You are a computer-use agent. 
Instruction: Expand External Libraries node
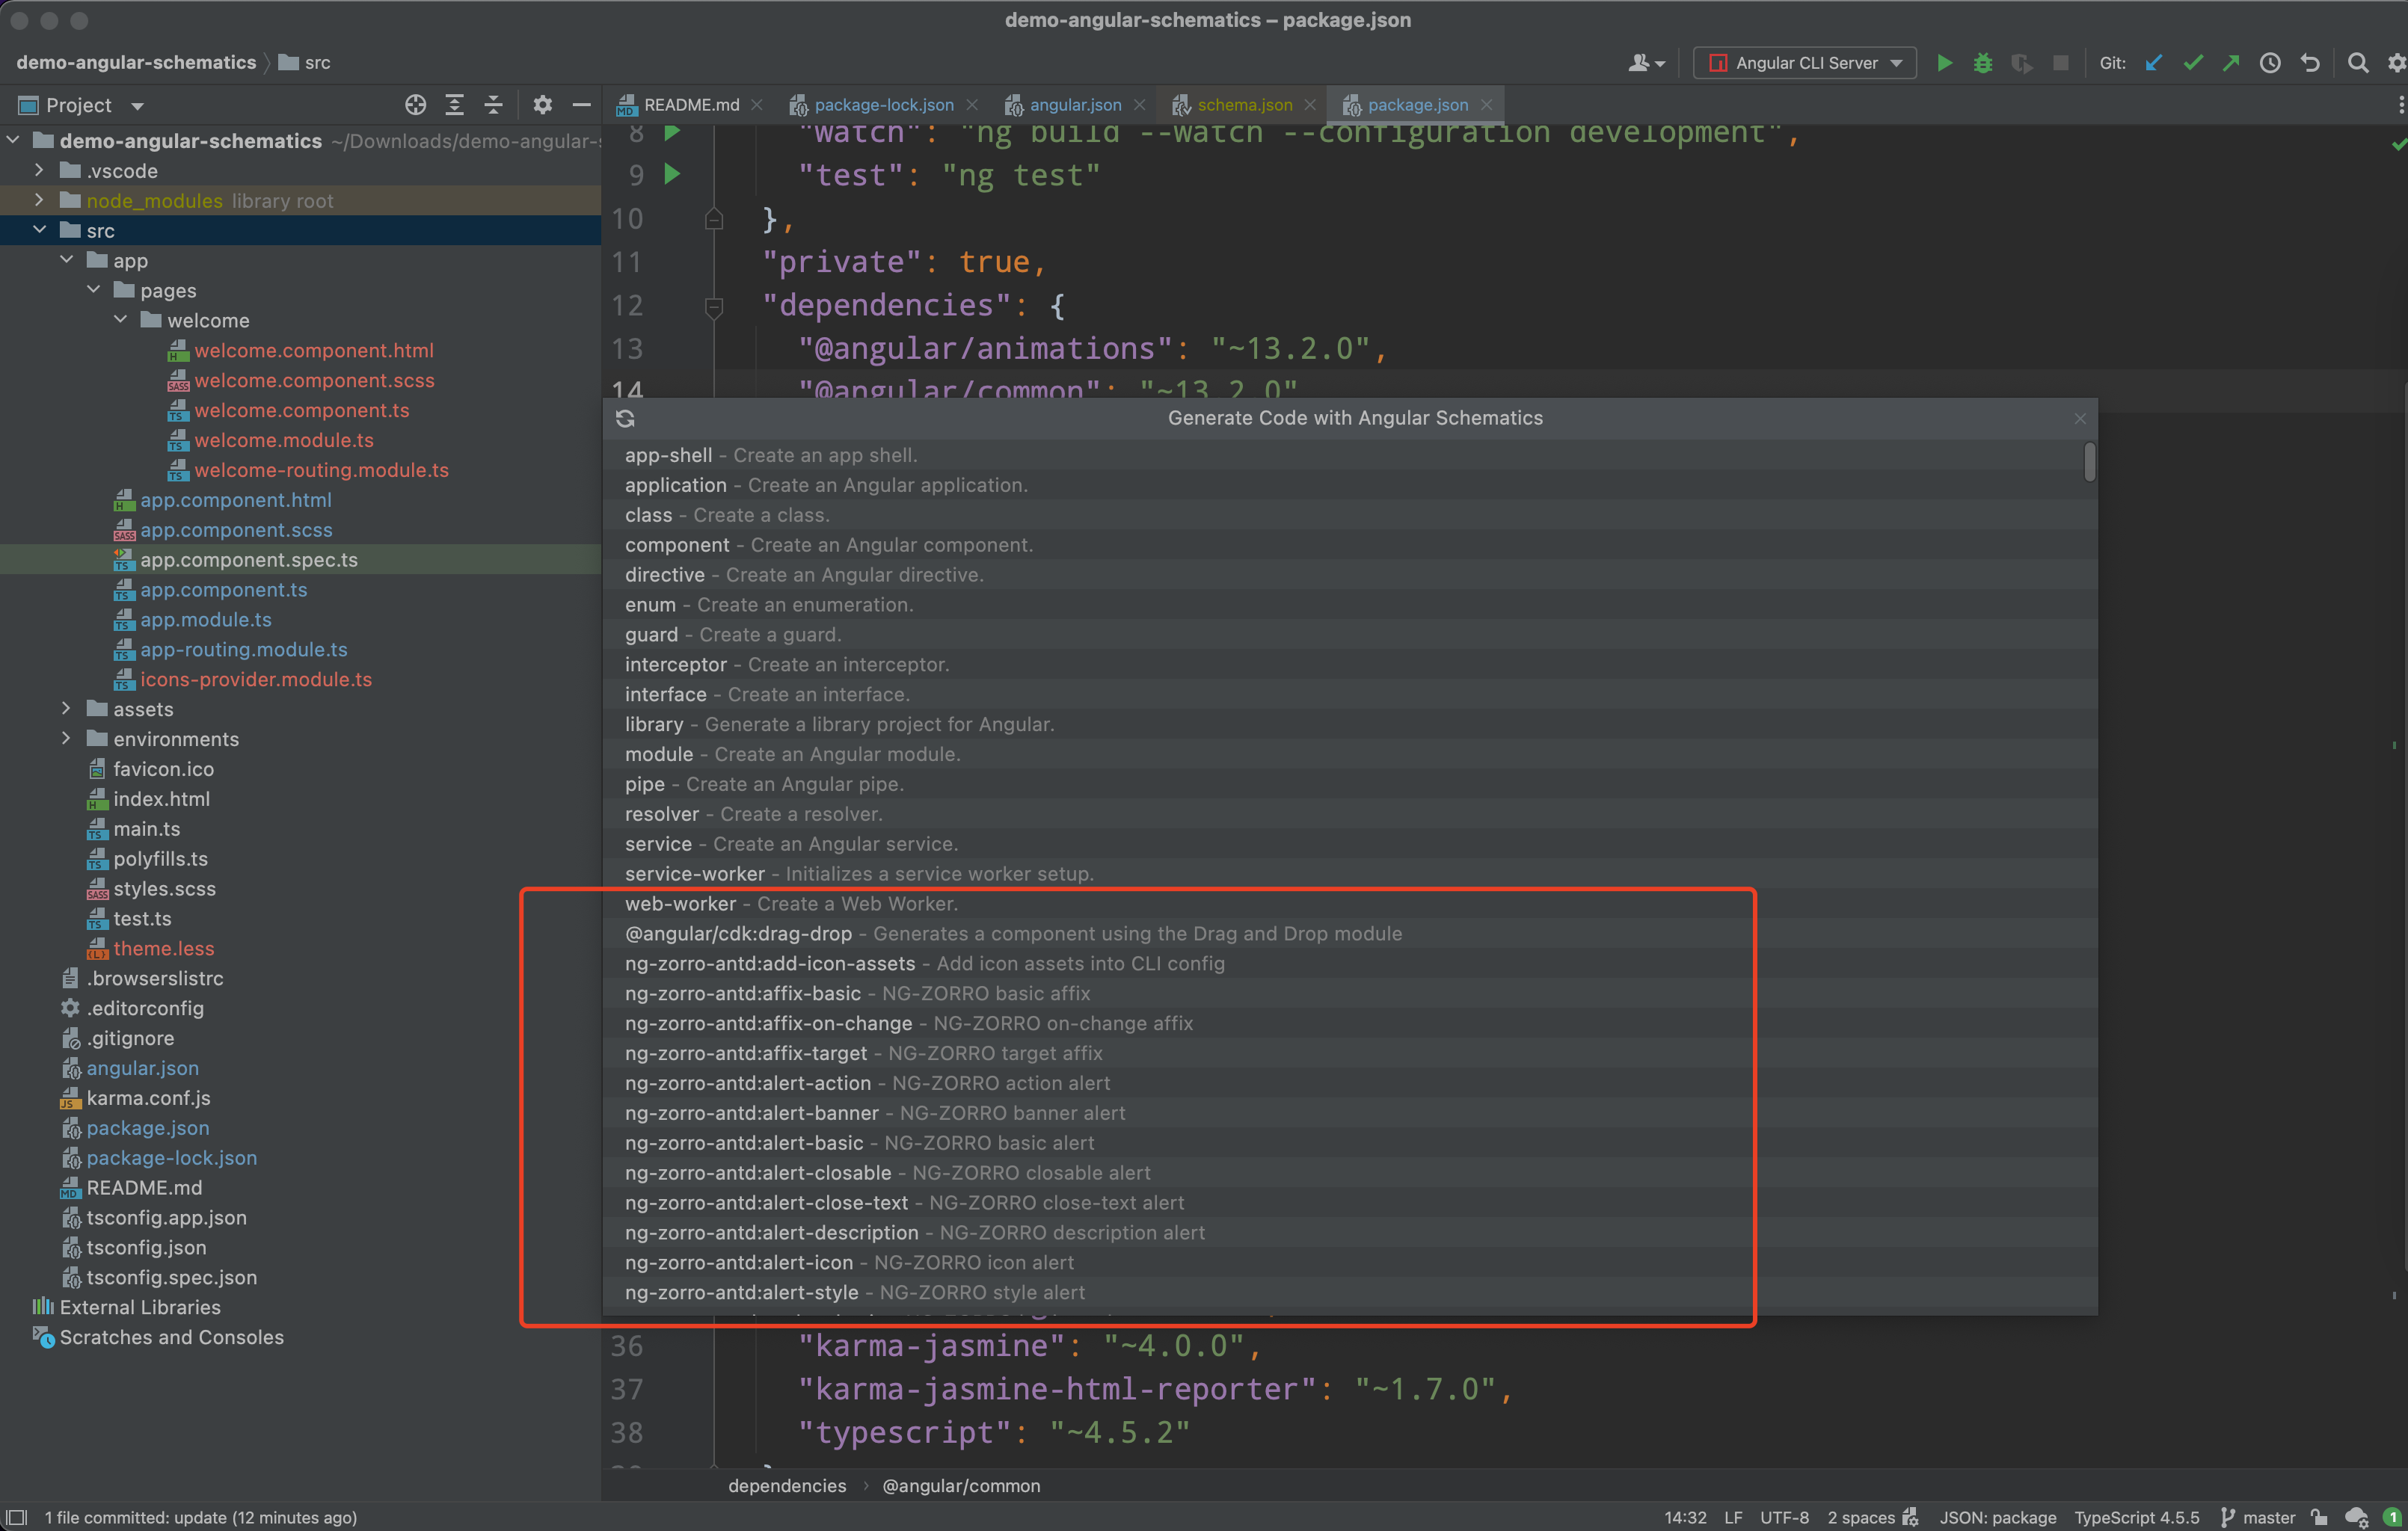click(x=140, y=1307)
